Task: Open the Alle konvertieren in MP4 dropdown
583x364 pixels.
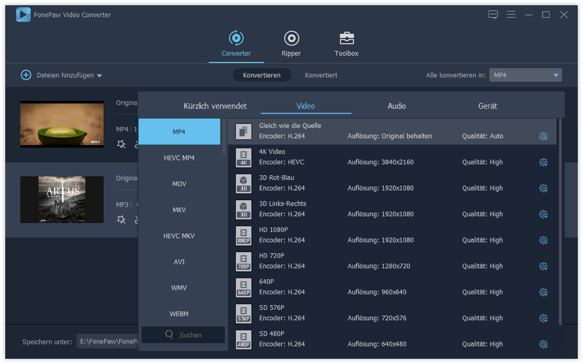Action: coord(525,75)
